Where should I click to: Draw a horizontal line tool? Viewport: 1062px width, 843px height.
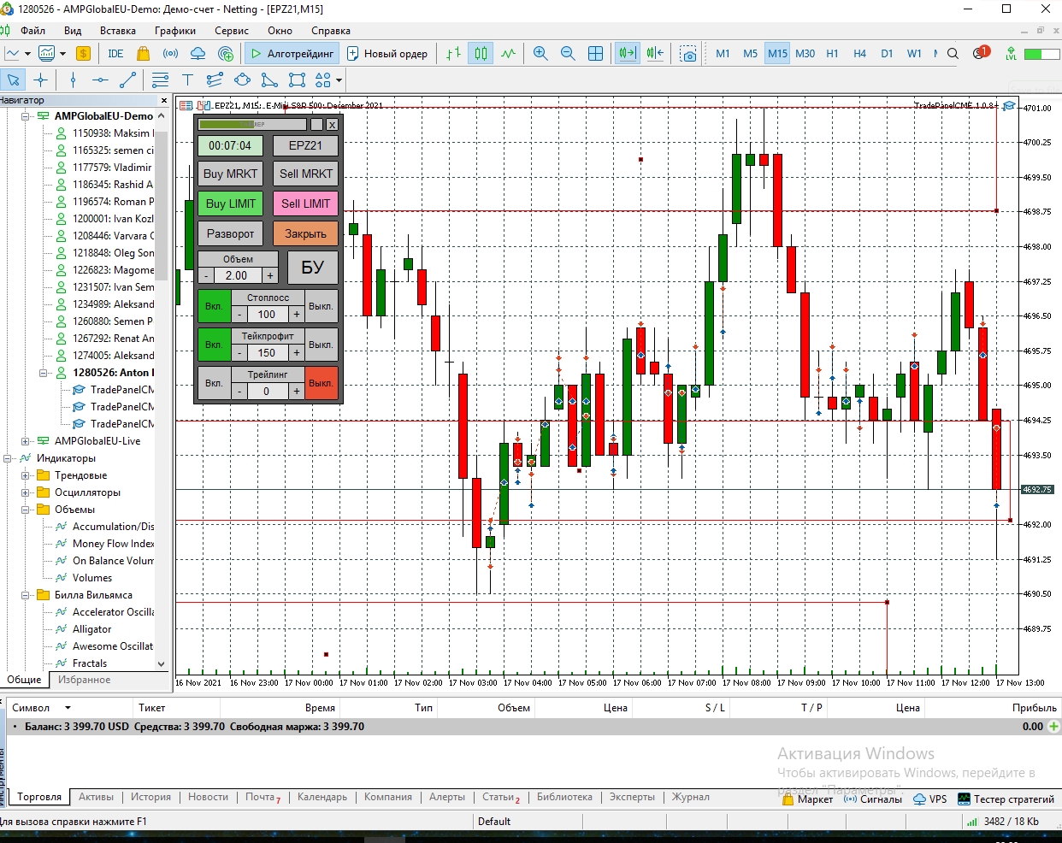point(100,80)
